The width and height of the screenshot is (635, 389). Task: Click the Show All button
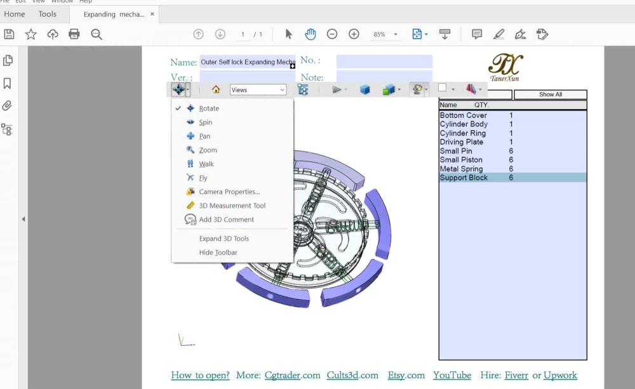pyautogui.click(x=550, y=94)
